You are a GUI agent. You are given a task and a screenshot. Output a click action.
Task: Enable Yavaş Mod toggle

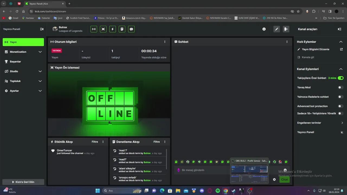click(x=340, y=87)
